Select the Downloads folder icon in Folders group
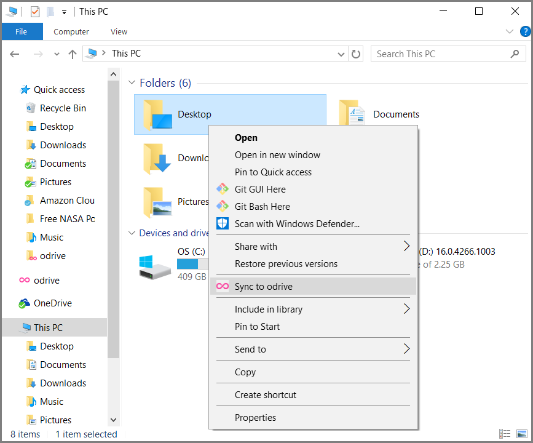Viewport: 533px width, 443px height. (157, 159)
